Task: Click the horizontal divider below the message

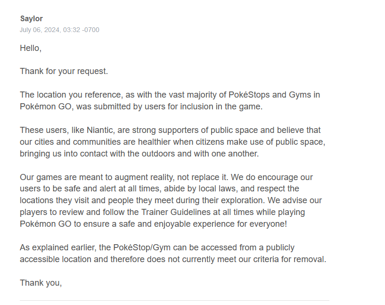Action: 174,300
